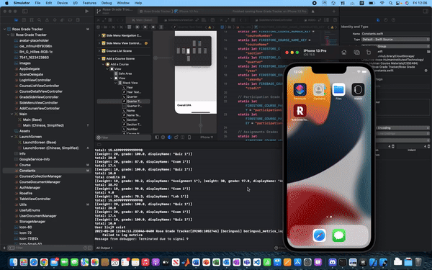This screenshot has height=270, width=432.
Task: Open the Text Encoding dropdown
Action: [x=402, y=128]
